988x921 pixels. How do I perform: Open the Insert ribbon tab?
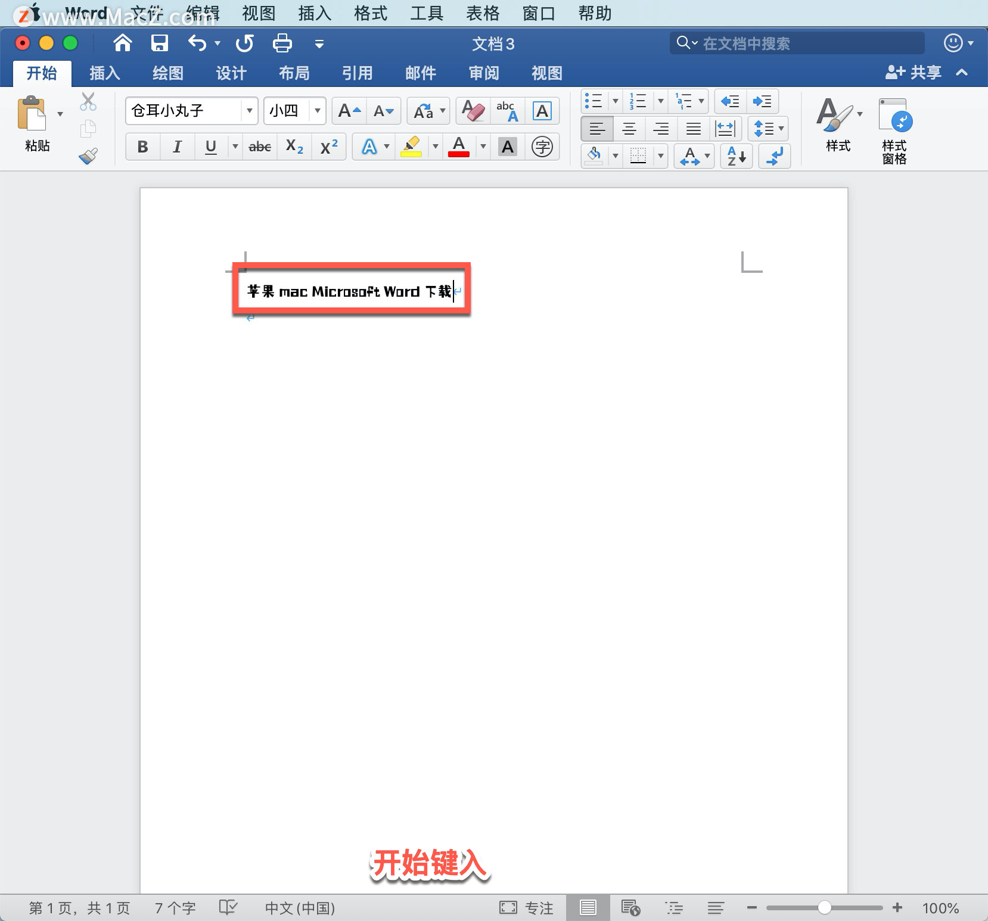pyautogui.click(x=105, y=73)
